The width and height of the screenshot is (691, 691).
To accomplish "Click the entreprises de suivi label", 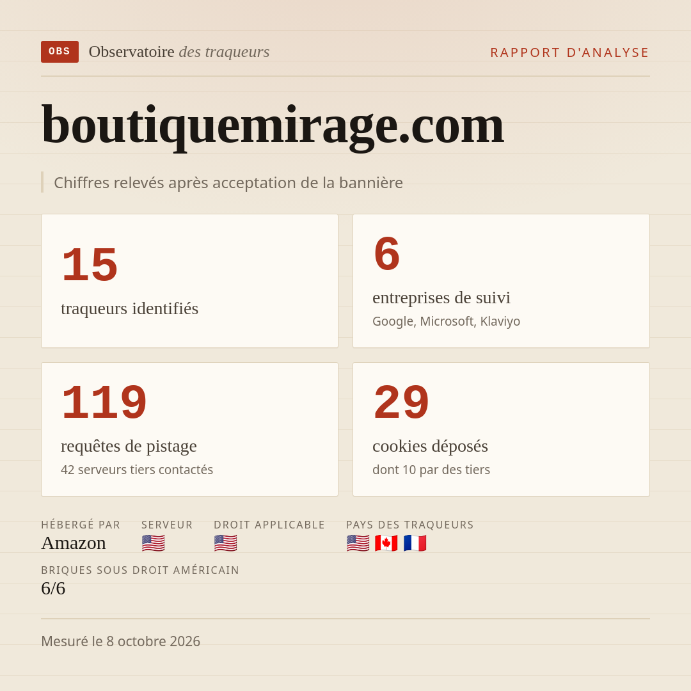I will (x=441, y=298).
